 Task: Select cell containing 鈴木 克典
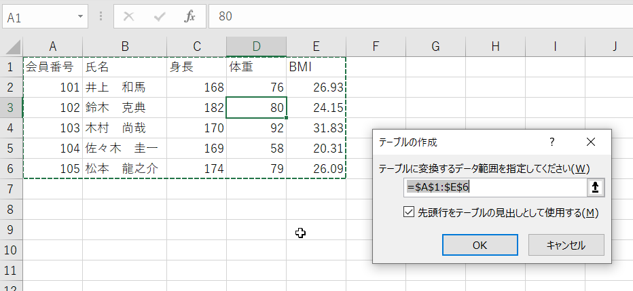click(125, 108)
